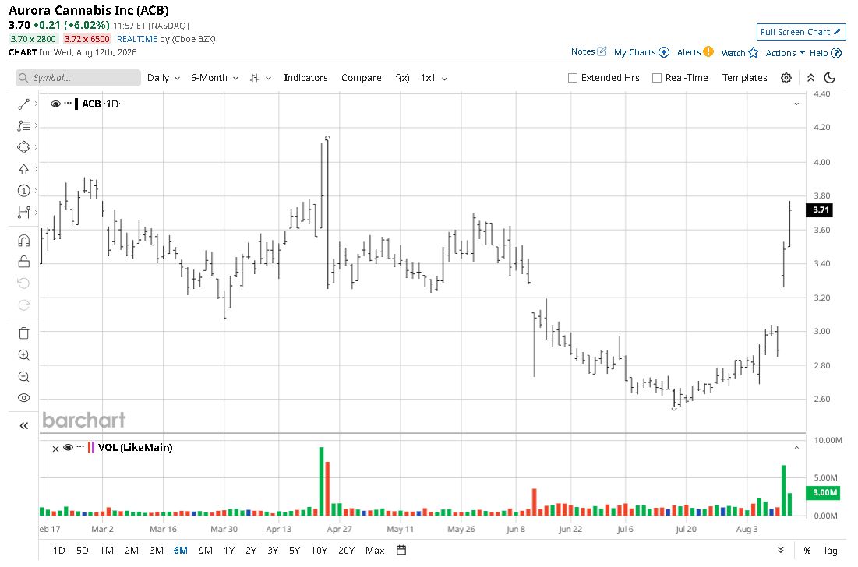Toggle drawings visibility eye in sidebar

tap(23, 398)
